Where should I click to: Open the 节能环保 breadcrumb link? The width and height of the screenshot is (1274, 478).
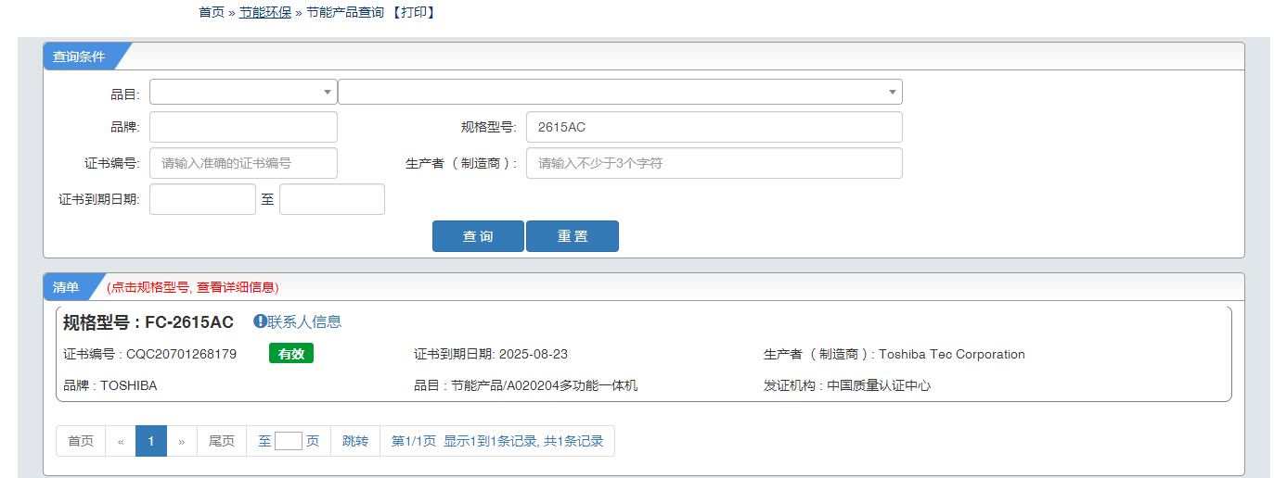point(265,12)
